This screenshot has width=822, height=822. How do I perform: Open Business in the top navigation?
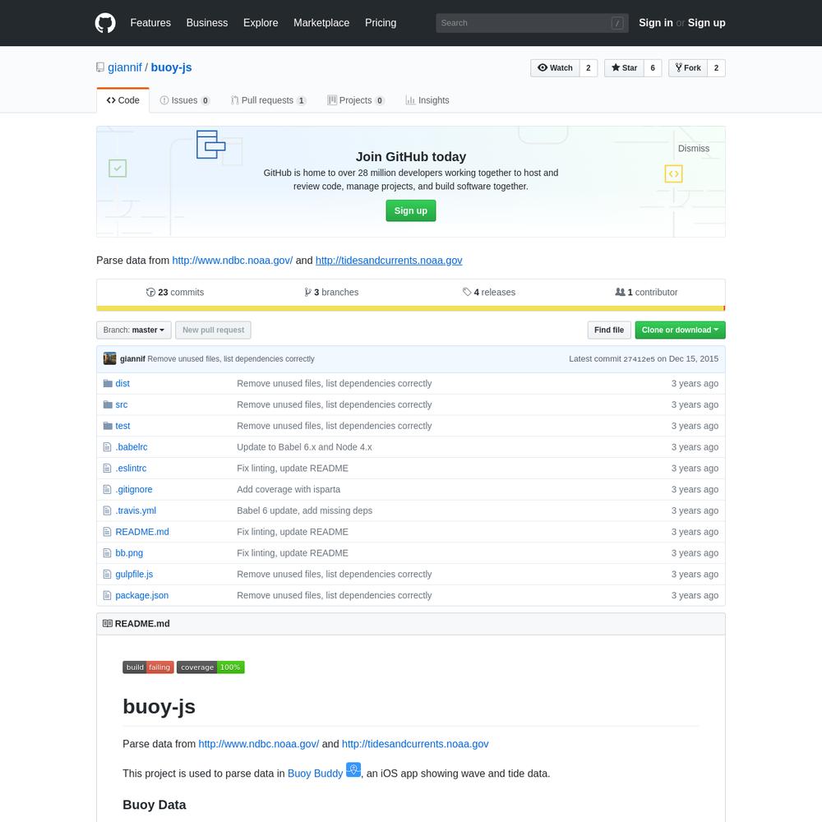tap(207, 23)
